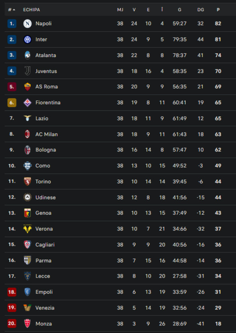
Task: Click the red position 18 relegation badge
Action: [12, 292]
